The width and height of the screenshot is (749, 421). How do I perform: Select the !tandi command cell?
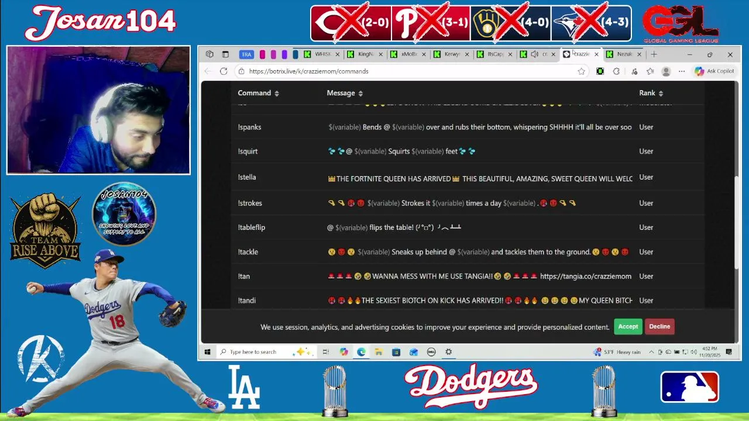coord(247,301)
